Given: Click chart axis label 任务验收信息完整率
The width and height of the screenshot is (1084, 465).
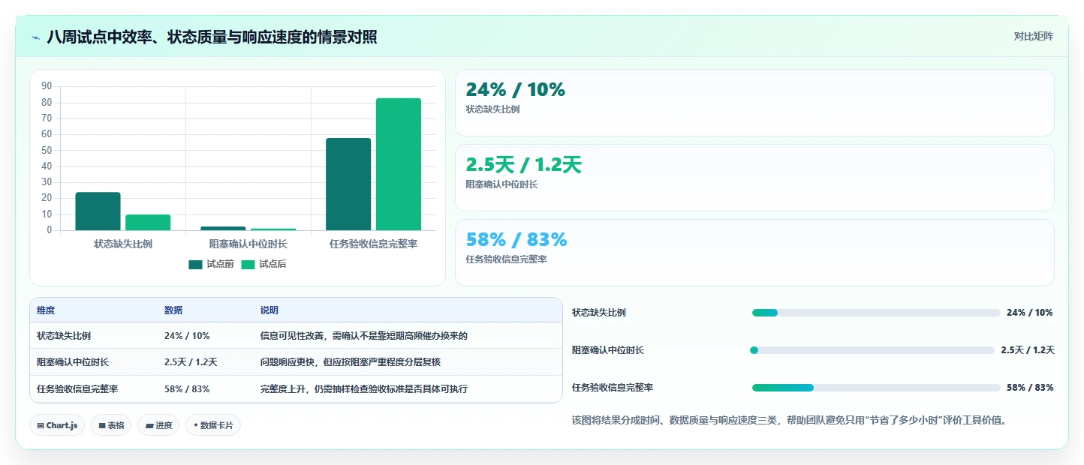Looking at the screenshot, I should tap(374, 244).
